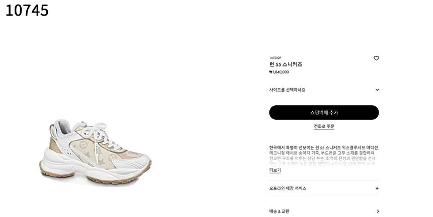Image resolution: width=433 pixels, height=217 pixels.
Task: Click the faded description text above 더보기
Action: (322, 161)
